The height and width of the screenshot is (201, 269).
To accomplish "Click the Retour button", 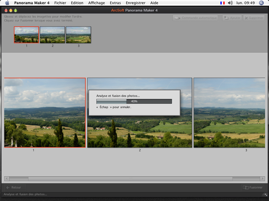I will [x=15, y=188].
